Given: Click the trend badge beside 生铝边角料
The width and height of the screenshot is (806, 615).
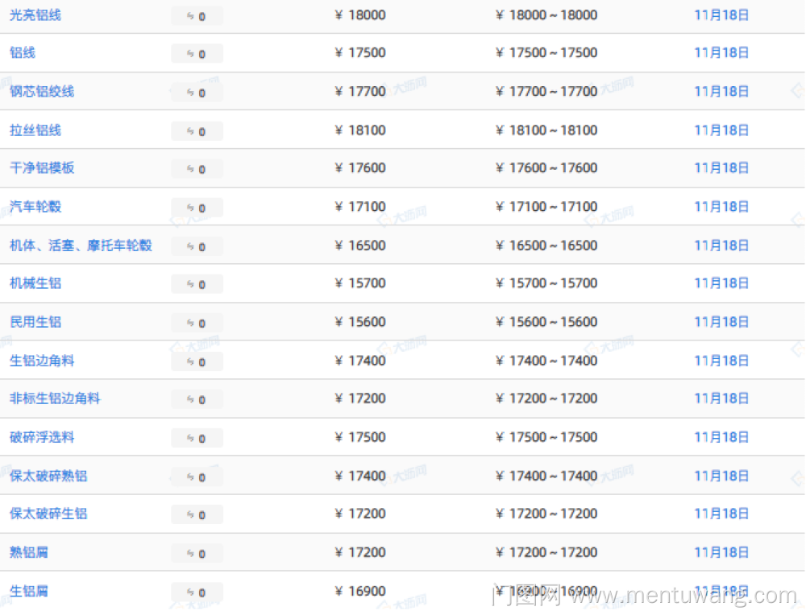Looking at the screenshot, I should (x=197, y=361).
